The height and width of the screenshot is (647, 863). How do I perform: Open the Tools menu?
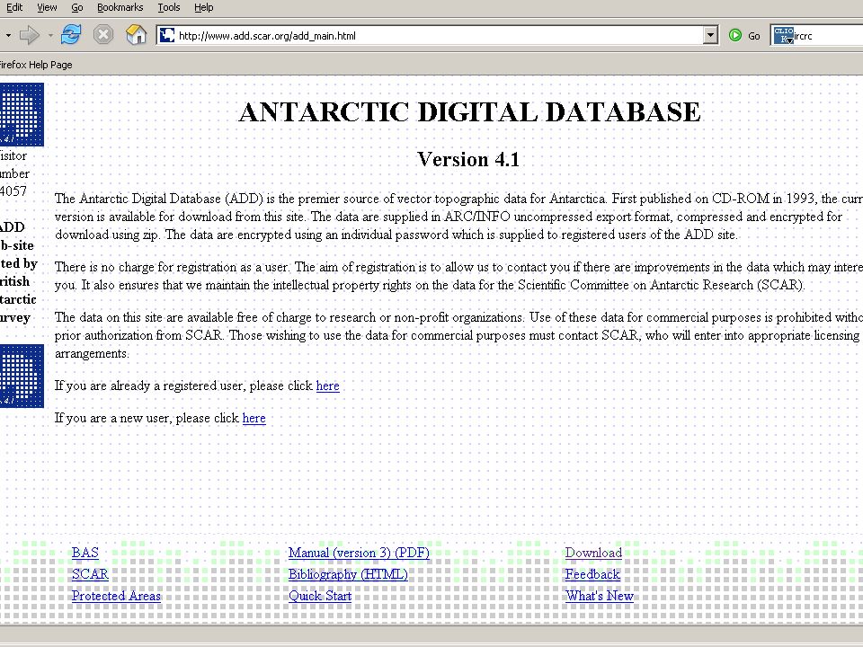click(x=168, y=8)
